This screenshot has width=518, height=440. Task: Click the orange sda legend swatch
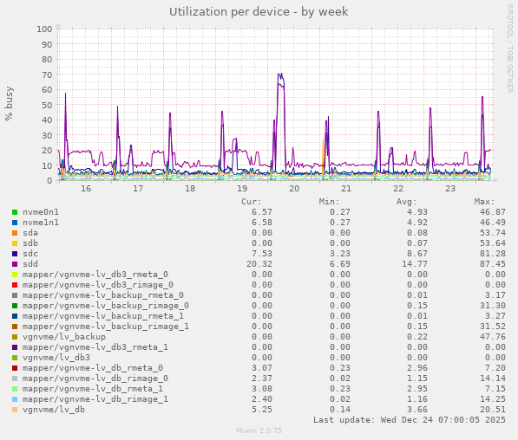click(15, 233)
